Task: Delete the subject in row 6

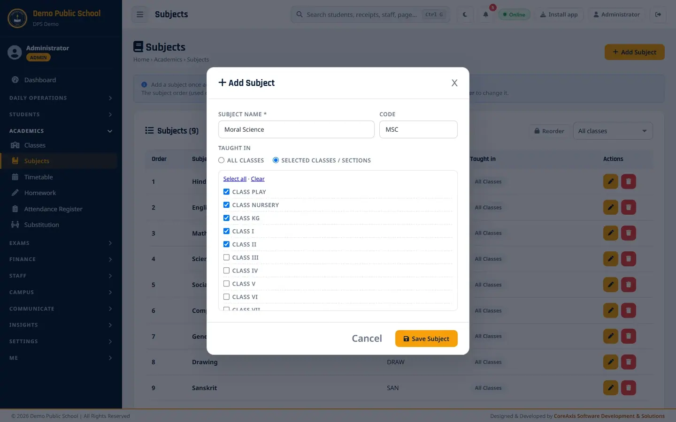Action: (629, 310)
